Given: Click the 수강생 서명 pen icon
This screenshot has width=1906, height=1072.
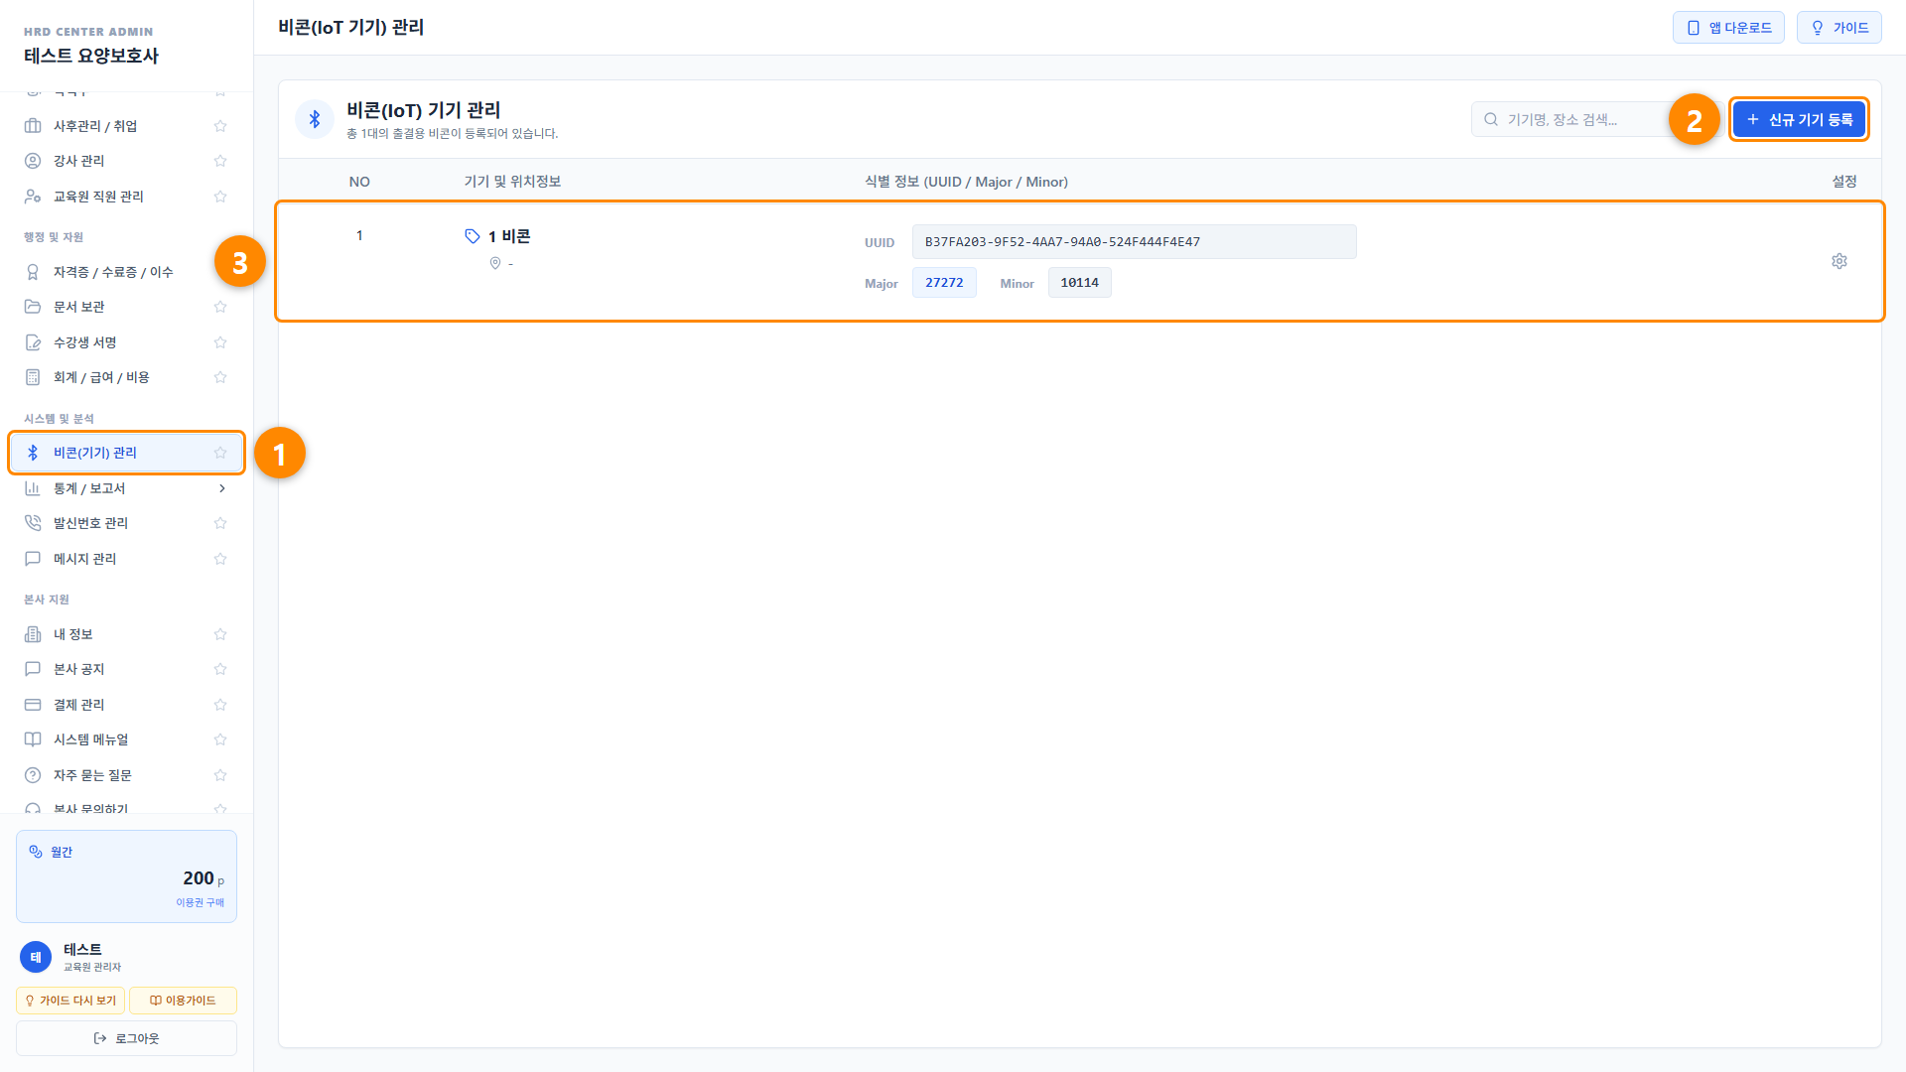Looking at the screenshot, I should click(33, 342).
